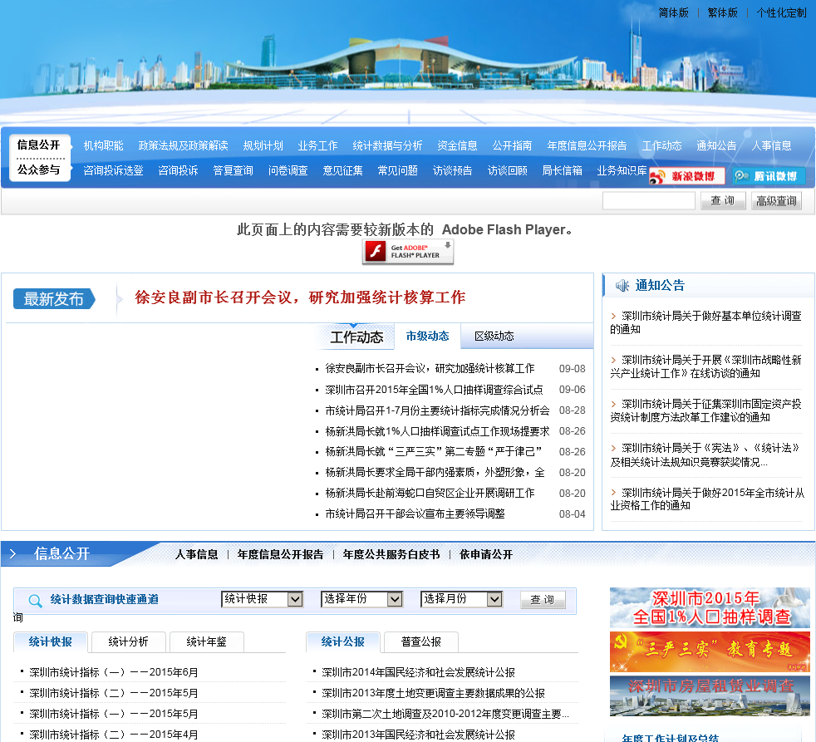Open 统计数据与分析 menu item
This screenshot has height=742, width=816.
coord(387,145)
